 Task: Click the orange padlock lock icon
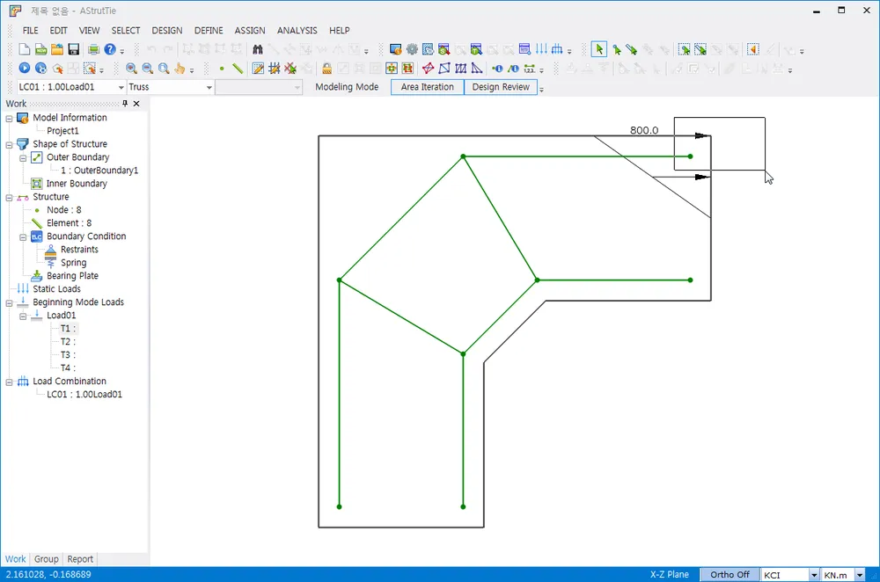click(x=326, y=69)
